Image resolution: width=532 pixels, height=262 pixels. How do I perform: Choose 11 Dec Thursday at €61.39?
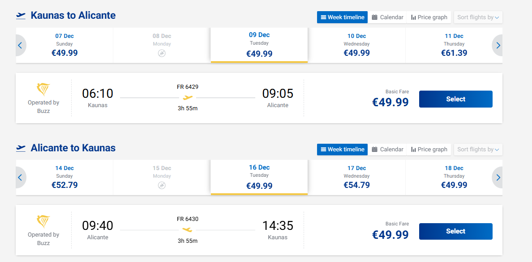coord(454,45)
